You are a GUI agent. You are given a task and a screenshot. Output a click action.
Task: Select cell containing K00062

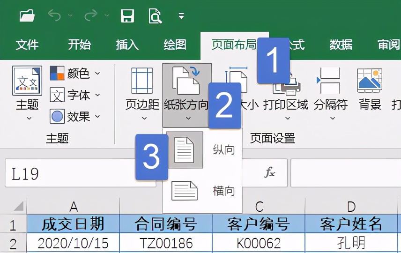[259, 243]
